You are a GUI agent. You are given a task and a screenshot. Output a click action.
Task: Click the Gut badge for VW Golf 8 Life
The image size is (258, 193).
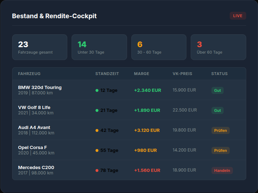pyautogui.click(x=217, y=110)
